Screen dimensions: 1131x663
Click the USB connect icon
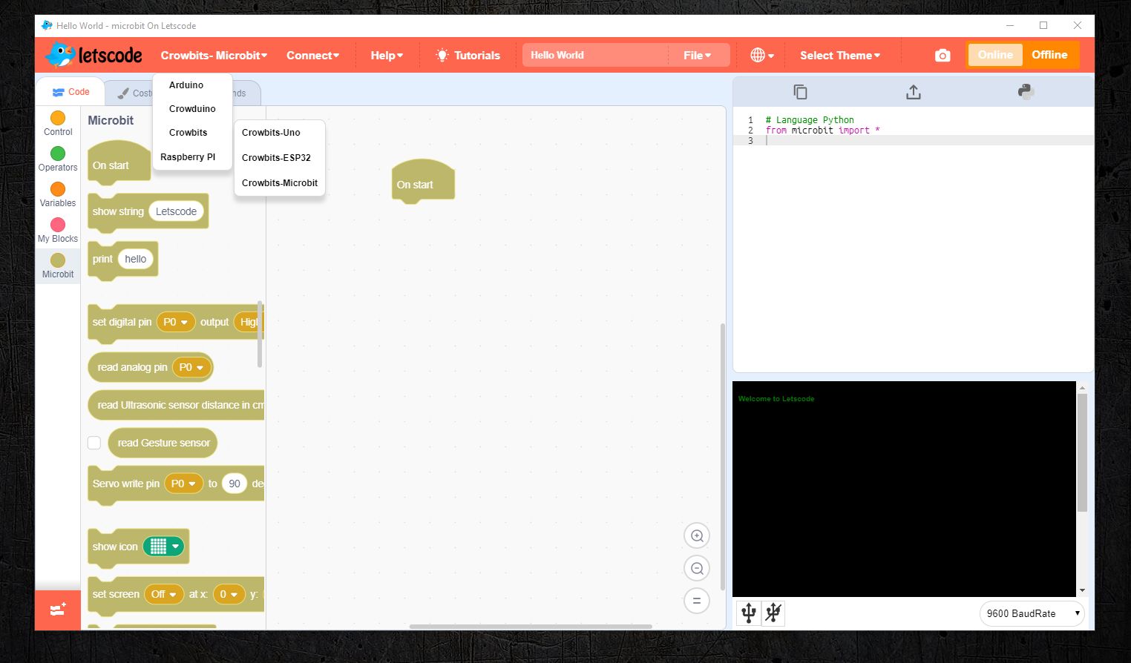point(749,613)
